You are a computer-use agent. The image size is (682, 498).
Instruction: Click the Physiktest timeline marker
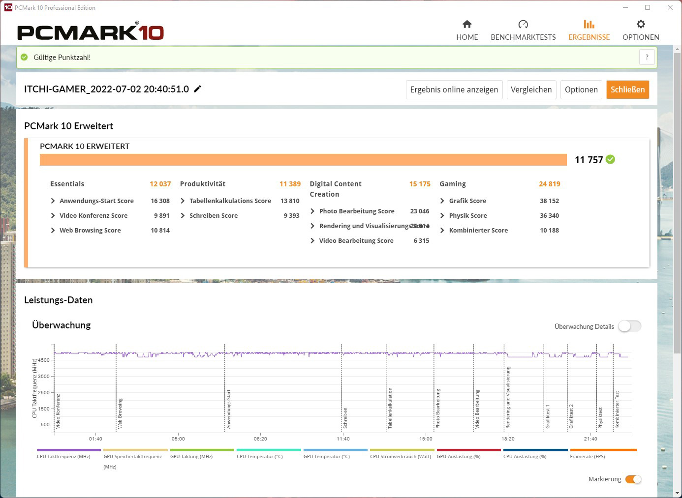coord(600,418)
